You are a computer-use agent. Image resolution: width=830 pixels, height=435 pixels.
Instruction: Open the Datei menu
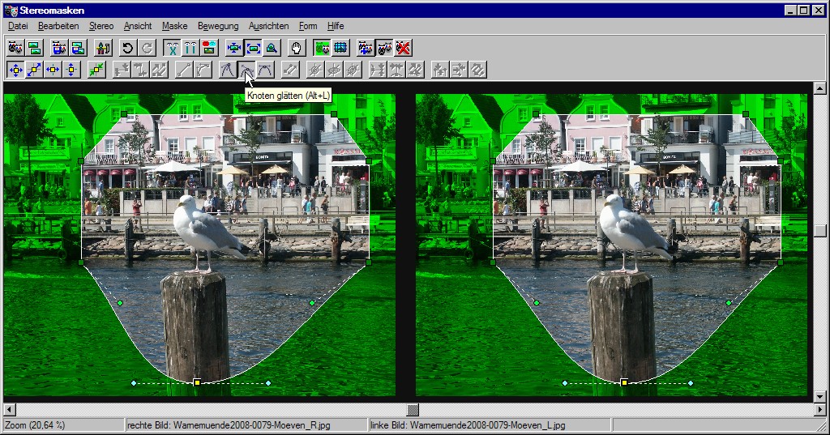click(18, 26)
